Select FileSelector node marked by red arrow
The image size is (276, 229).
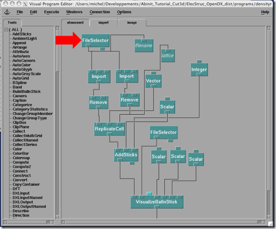pos(95,40)
